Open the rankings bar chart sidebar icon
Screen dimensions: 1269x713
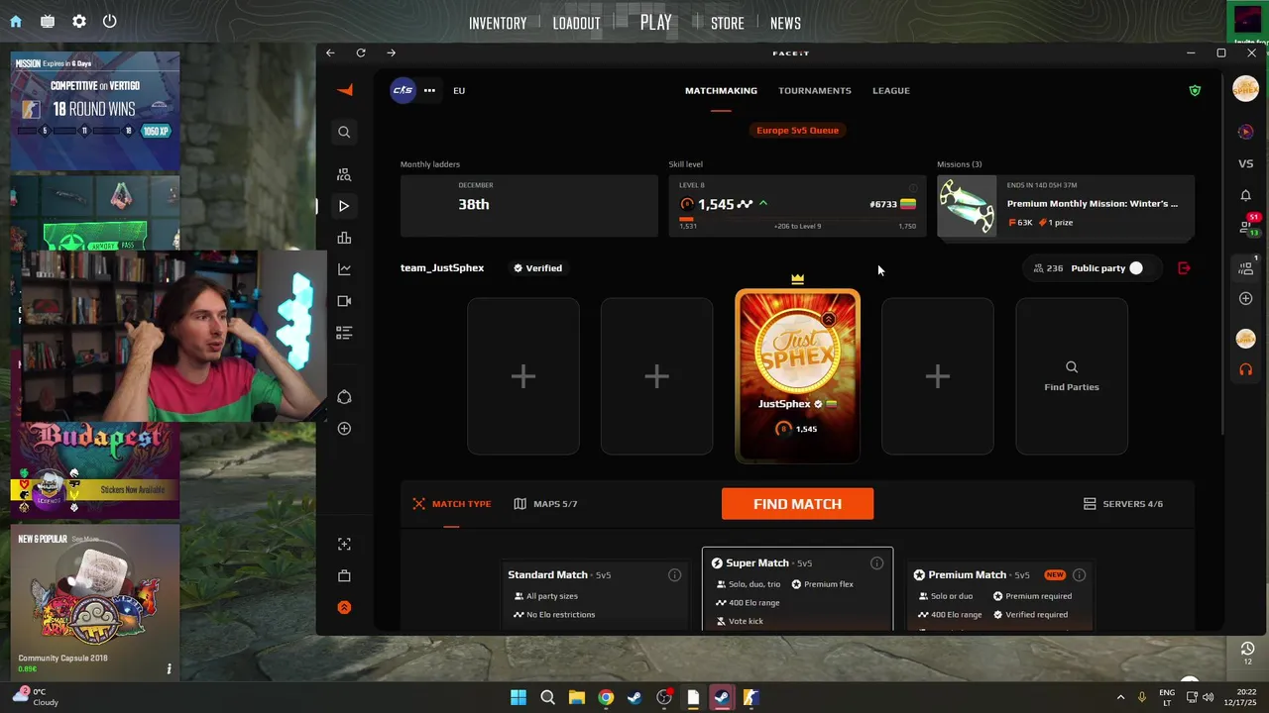[344, 238]
